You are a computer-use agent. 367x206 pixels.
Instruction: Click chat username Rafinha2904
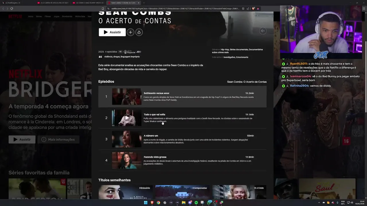(x=299, y=86)
